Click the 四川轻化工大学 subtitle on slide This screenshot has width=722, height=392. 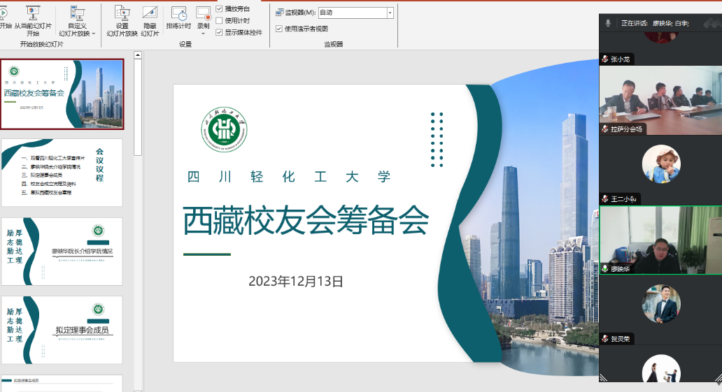pyautogui.click(x=289, y=177)
